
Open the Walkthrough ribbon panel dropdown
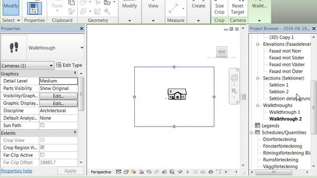260,21
